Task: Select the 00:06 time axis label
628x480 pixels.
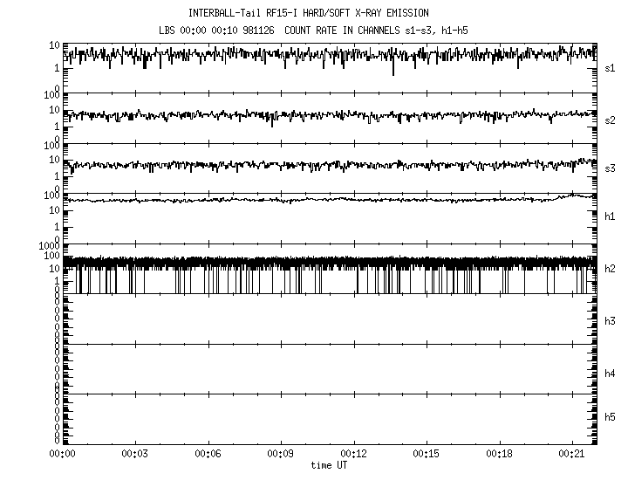Action: point(207,455)
